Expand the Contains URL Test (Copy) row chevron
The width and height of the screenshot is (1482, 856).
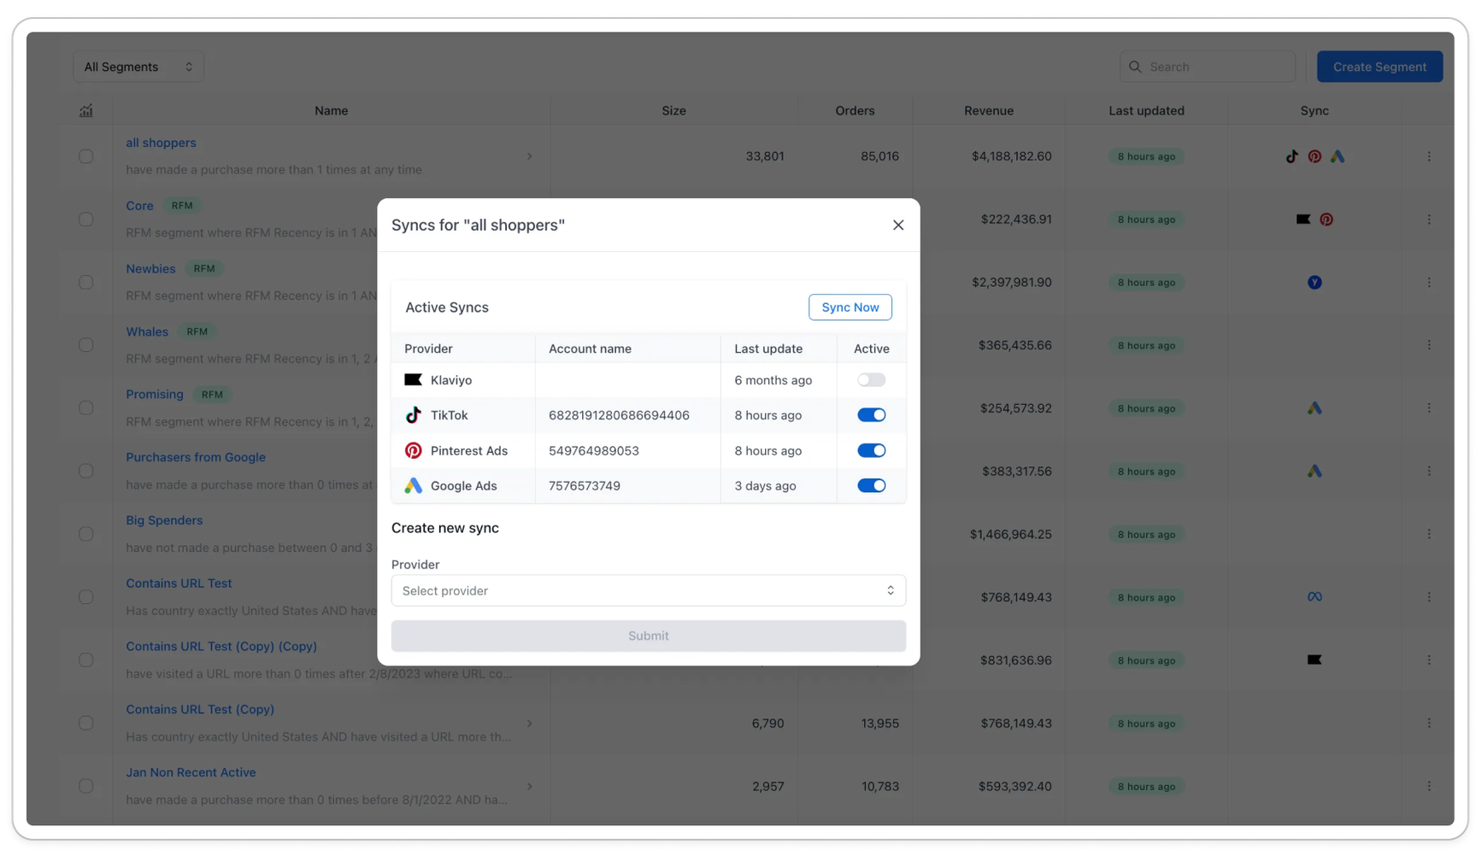pos(529,724)
